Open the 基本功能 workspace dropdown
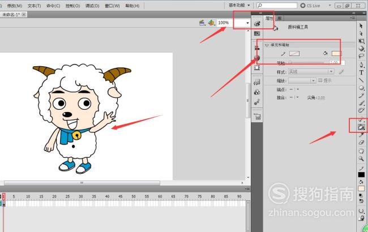368x232 pixels. 239,5
